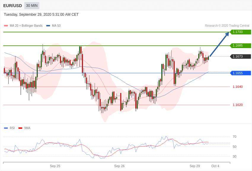
Task: Click the 'Sep 25' date axis label
Action: [55, 166]
